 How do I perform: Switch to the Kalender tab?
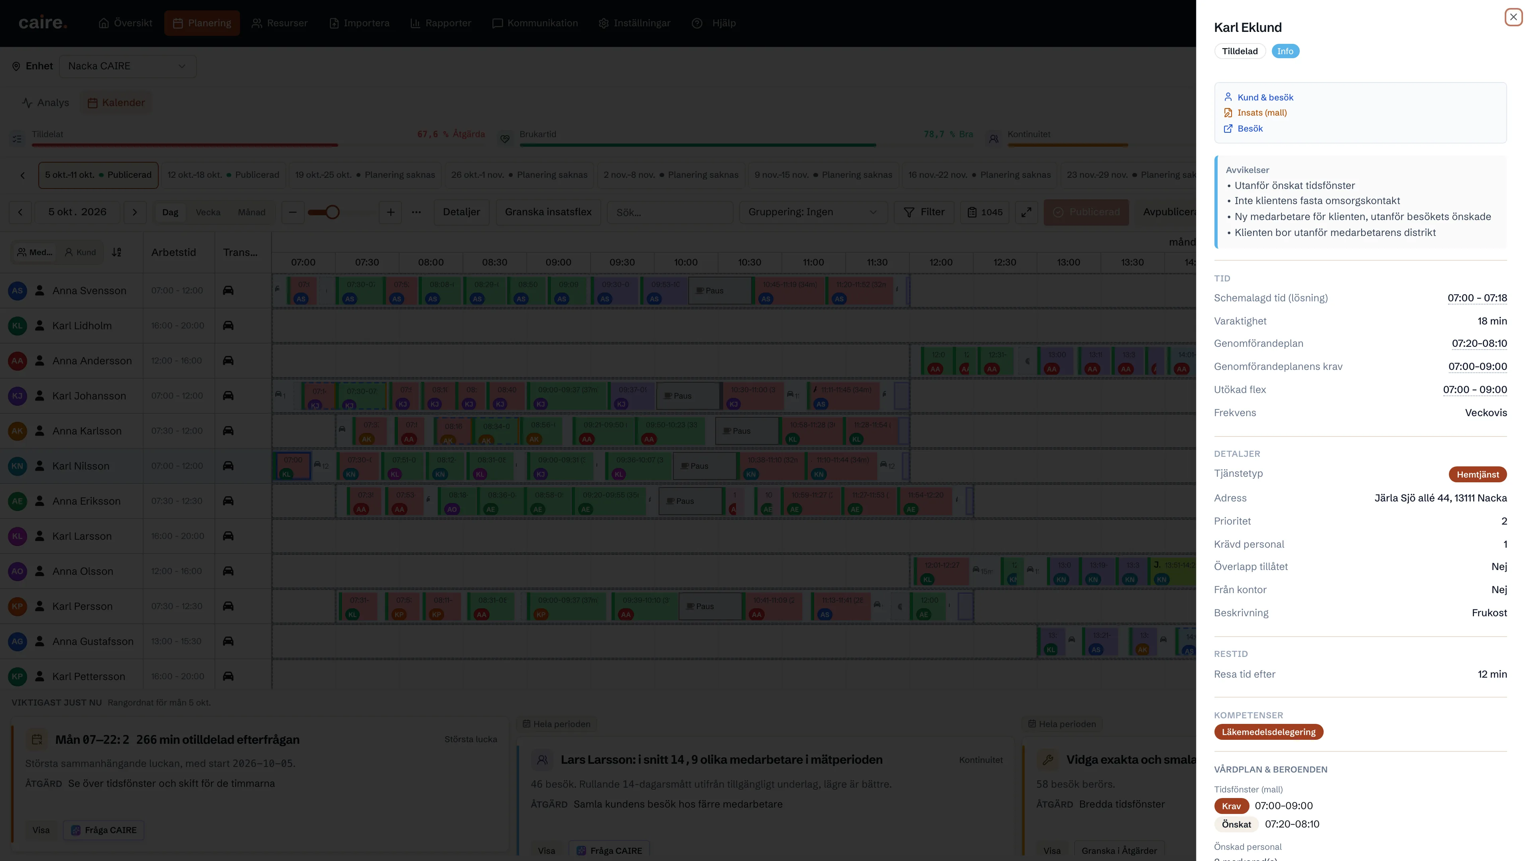[x=116, y=103]
